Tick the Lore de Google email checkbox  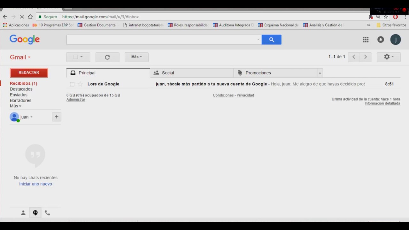[72, 84]
